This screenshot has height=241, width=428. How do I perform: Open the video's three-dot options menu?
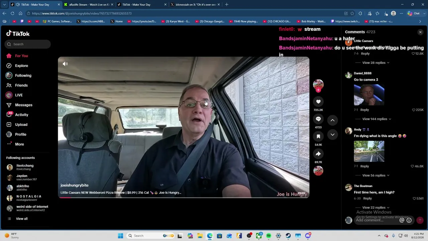(x=302, y=64)
